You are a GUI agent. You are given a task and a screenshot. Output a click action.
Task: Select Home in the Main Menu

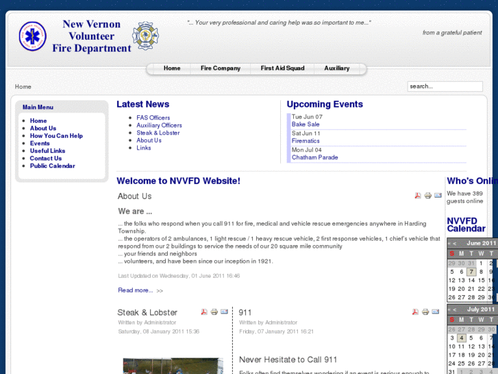point(38,121)
